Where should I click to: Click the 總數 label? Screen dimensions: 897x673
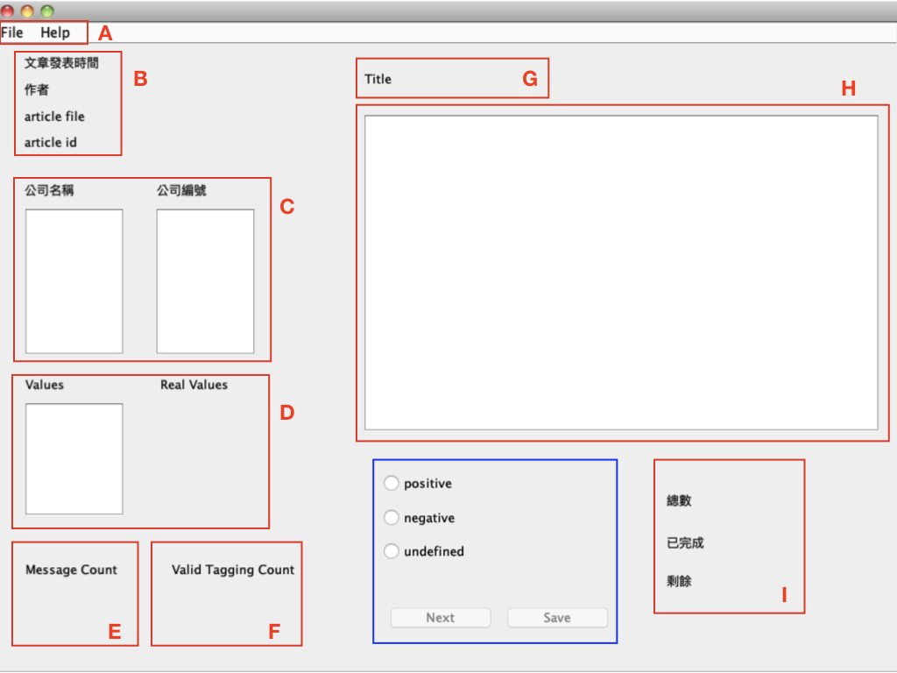coord(679,500)
